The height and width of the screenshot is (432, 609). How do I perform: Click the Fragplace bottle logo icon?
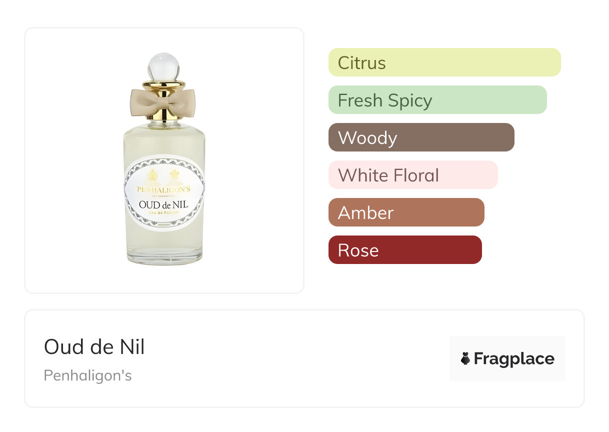pyautogui.click(x=465, y=358)
